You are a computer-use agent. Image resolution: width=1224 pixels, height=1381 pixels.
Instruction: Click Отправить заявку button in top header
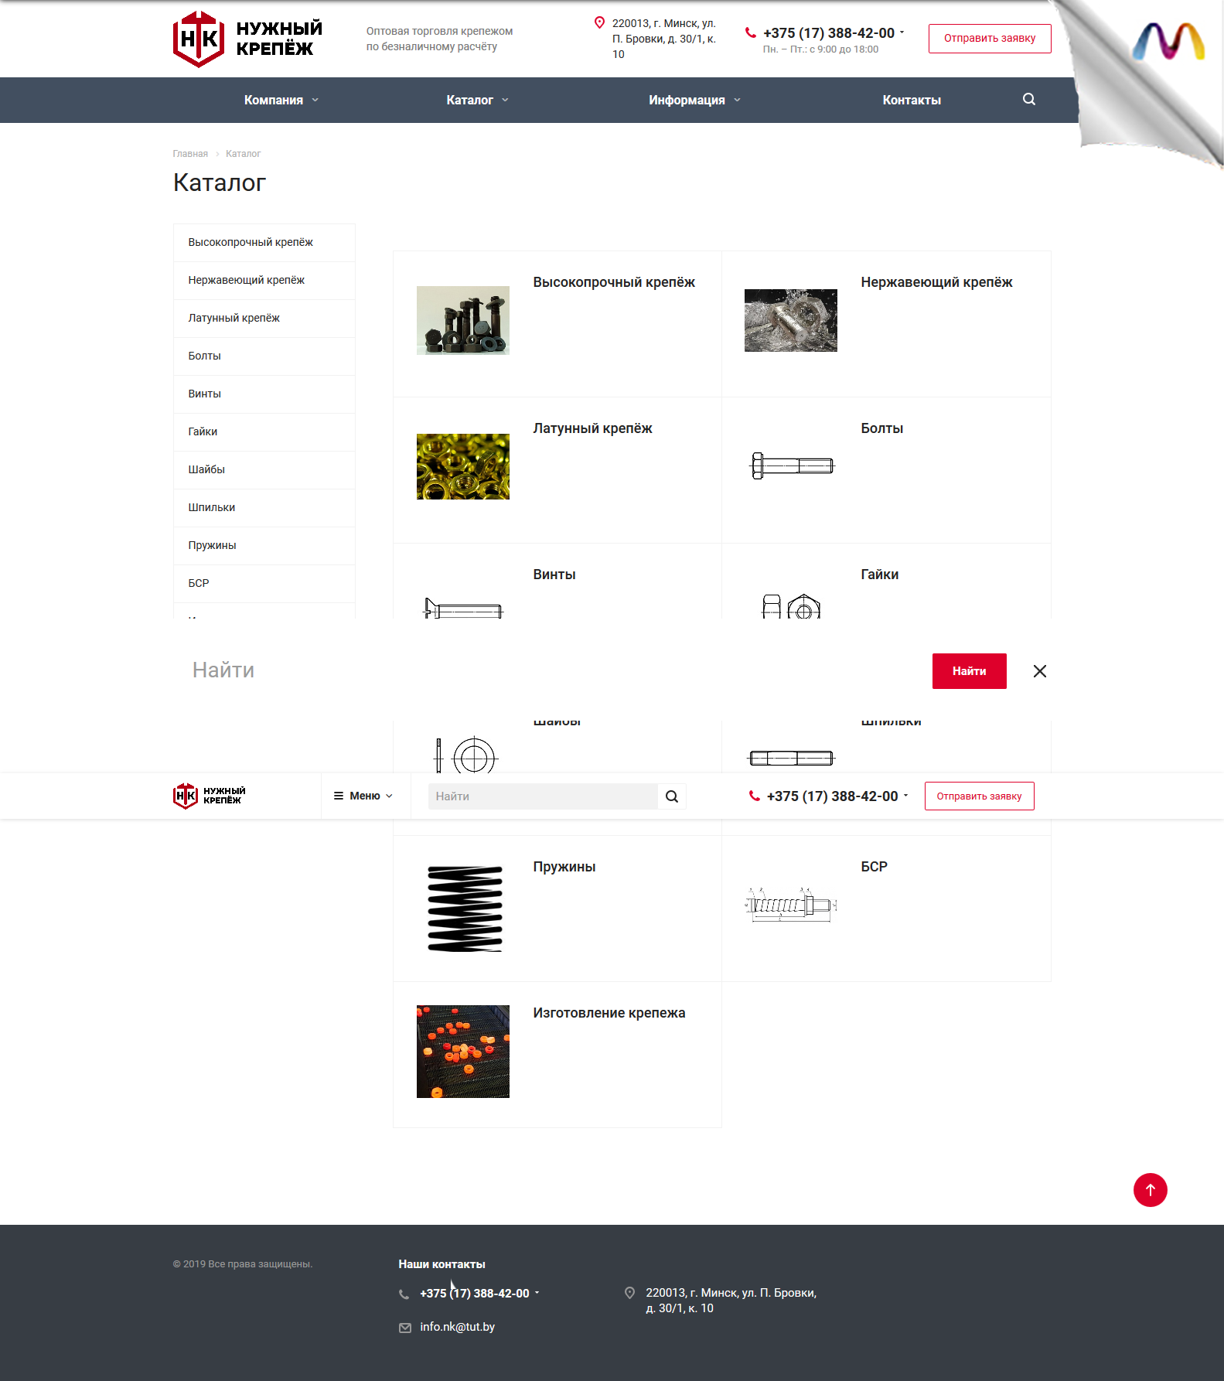click(x=989, y=39)
